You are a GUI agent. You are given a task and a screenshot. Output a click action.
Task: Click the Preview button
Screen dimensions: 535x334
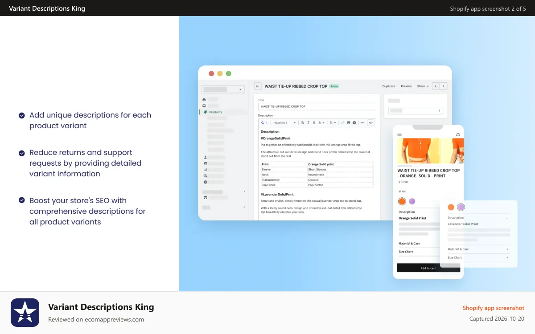click(x=406, y=86)
